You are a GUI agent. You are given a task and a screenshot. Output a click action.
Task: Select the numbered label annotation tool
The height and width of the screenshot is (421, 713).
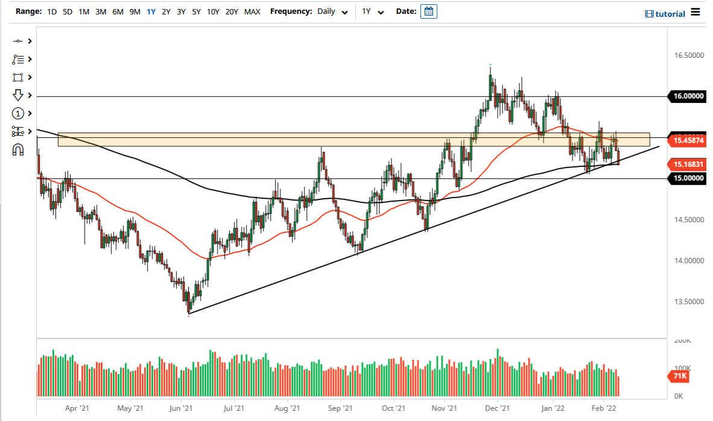coord(18,113)
